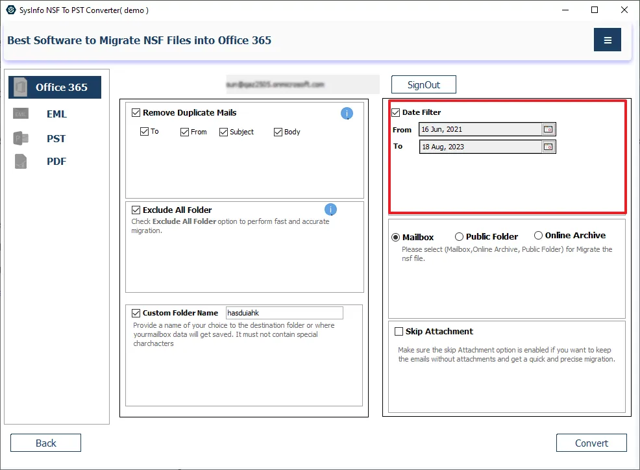Click the SysInfo app icon in title bar
This screenshot has width=640, height=470.
(10, 10)
